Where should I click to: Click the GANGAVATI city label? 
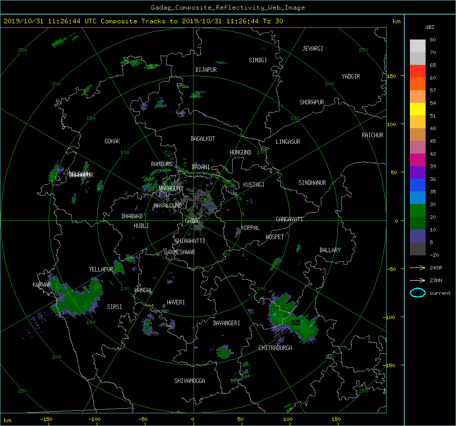click(x=289, y=219)
